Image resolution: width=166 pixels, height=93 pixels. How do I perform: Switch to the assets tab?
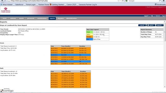21,18
